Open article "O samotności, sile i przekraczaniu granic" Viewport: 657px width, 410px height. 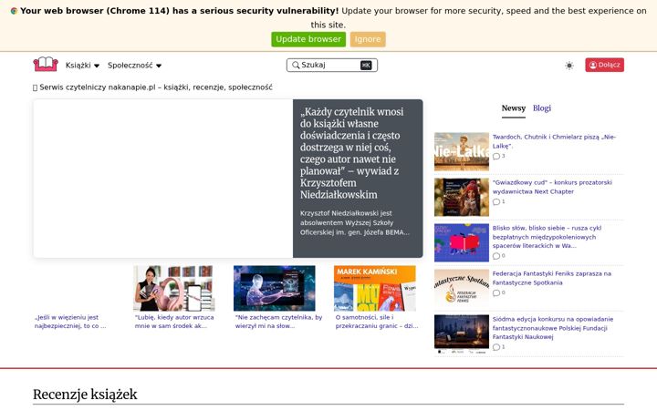tap(377, 322)
